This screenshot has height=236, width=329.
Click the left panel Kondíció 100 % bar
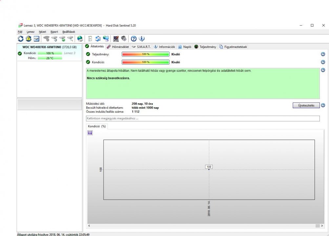point(50,53)
